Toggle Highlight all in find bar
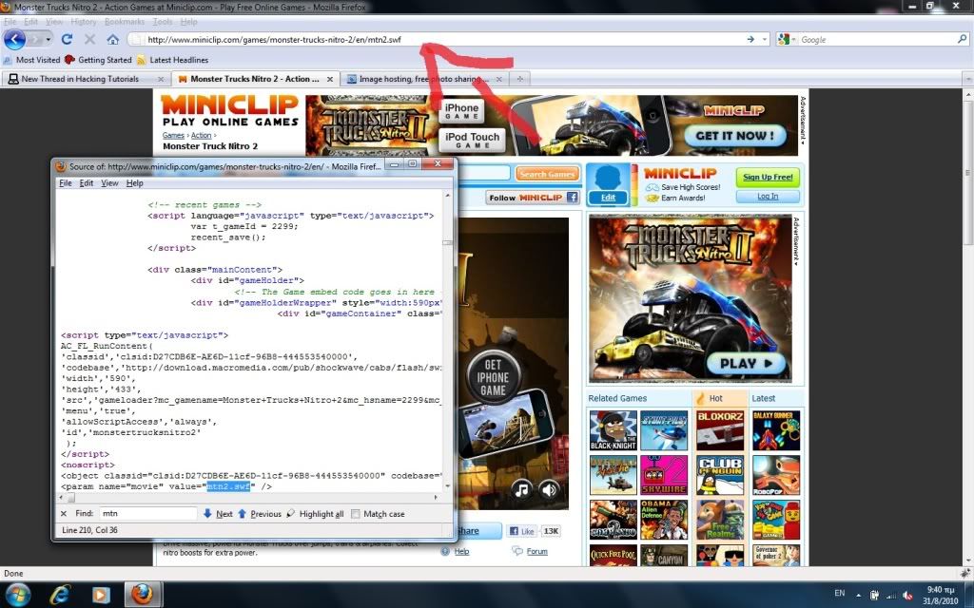 tap(314, 514)
